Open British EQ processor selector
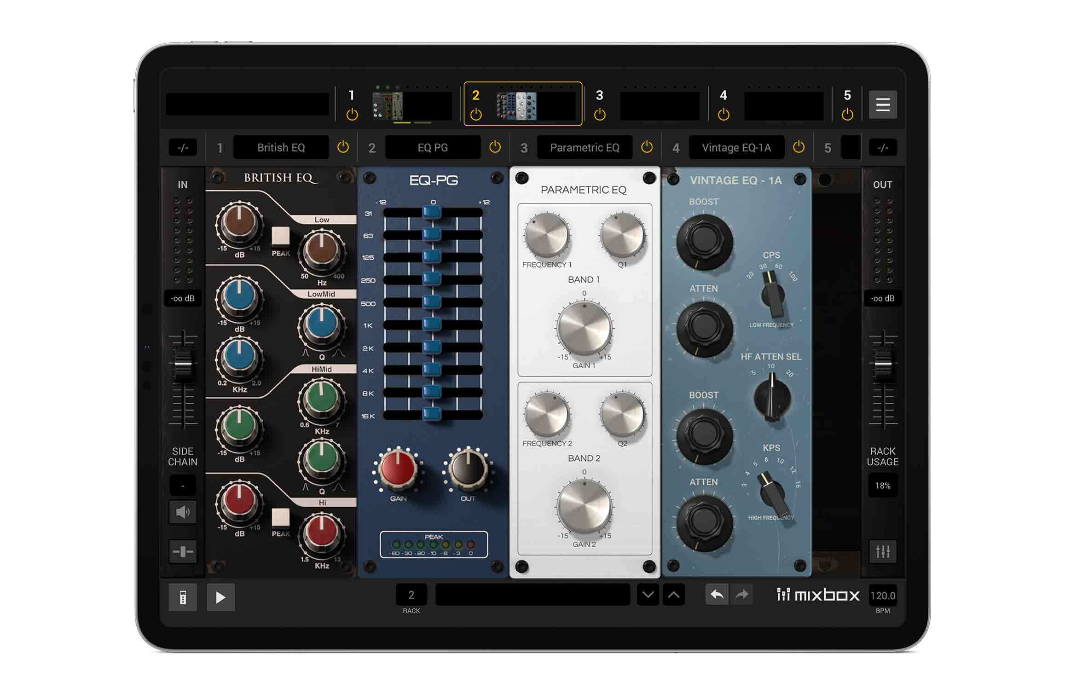The image size is (1071, 695). 281,147
